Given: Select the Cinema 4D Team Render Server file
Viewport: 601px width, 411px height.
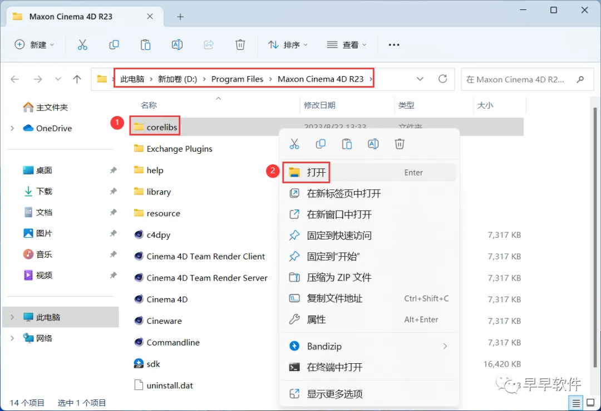Looking at the screenshot, I should point(200,278).
